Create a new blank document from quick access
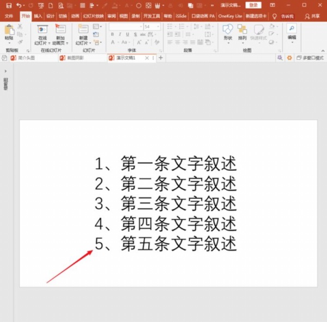The image size is (327, 322). tap(51, 5)
